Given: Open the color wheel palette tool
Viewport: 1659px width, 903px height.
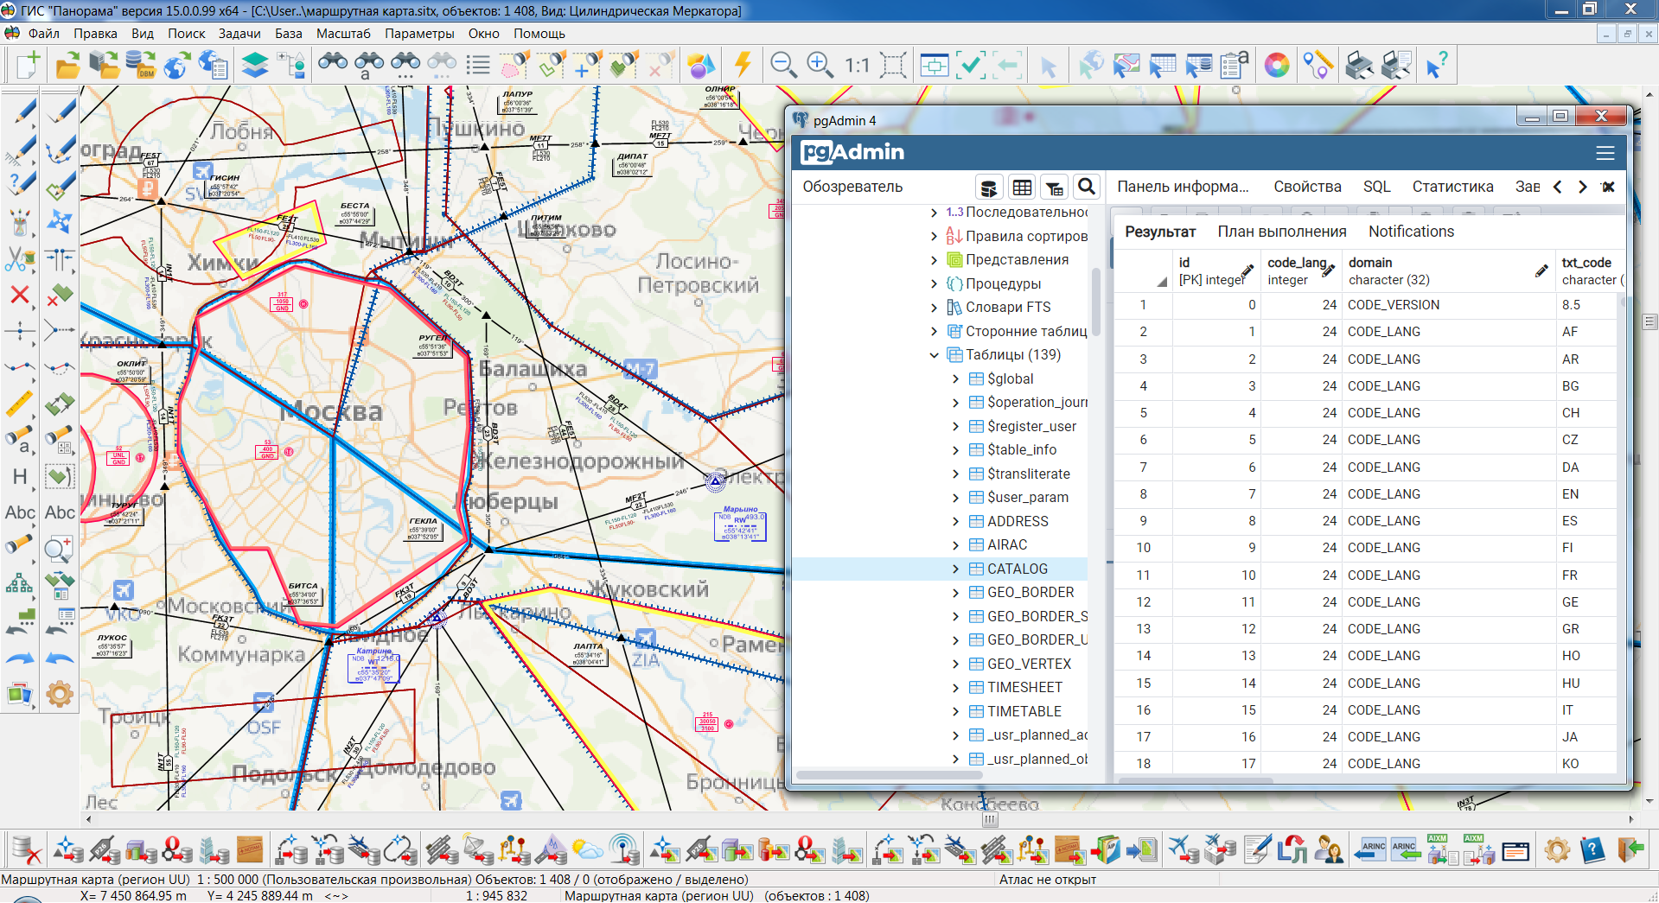Looking at the screenshot, I should click(x=1276, y=65).
